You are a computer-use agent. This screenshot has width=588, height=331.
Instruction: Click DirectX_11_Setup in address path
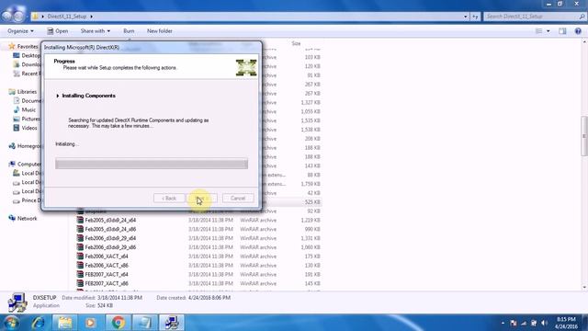click(x=67, y=17)
